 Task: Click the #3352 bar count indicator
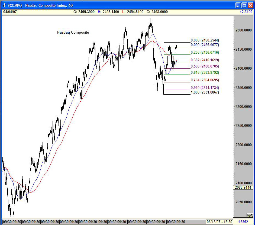coord(243,222)
